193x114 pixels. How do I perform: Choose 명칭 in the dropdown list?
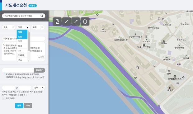(x=22, y=41)
